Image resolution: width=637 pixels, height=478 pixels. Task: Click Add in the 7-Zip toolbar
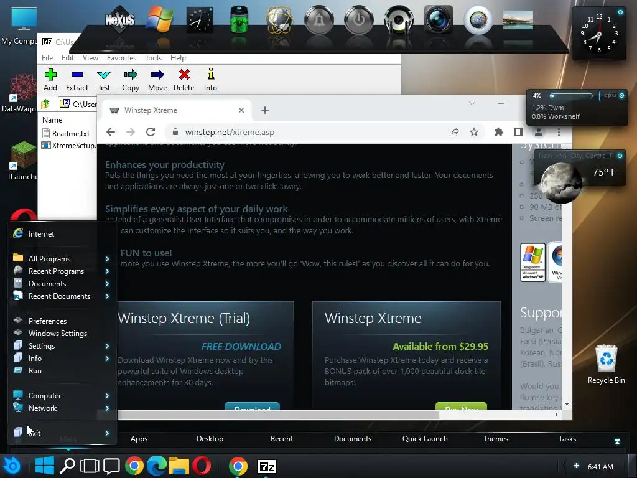(x=50, y=80)
